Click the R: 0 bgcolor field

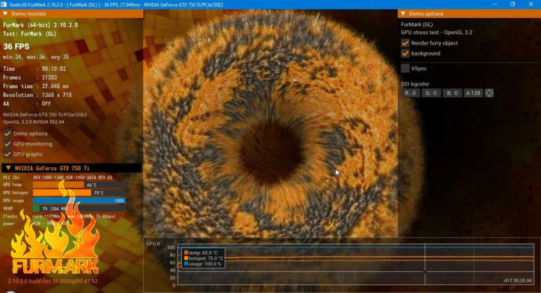tap(411, 93)
